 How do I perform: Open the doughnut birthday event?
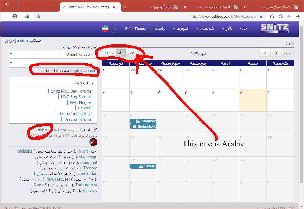coord(143,121)
